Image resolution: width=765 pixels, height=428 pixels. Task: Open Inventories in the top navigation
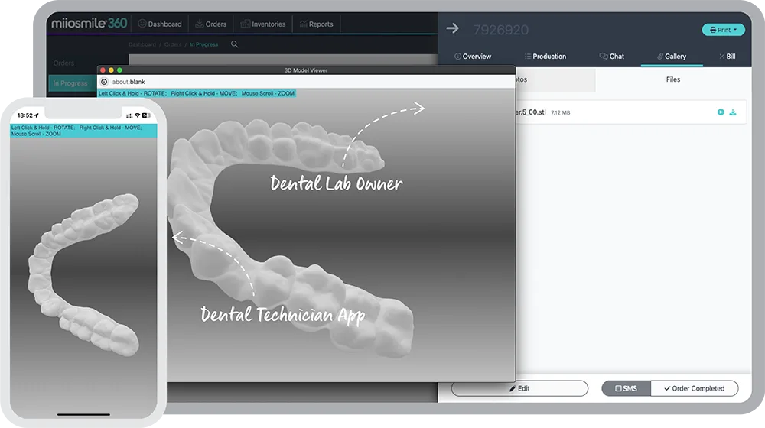(x=262, y=24)
